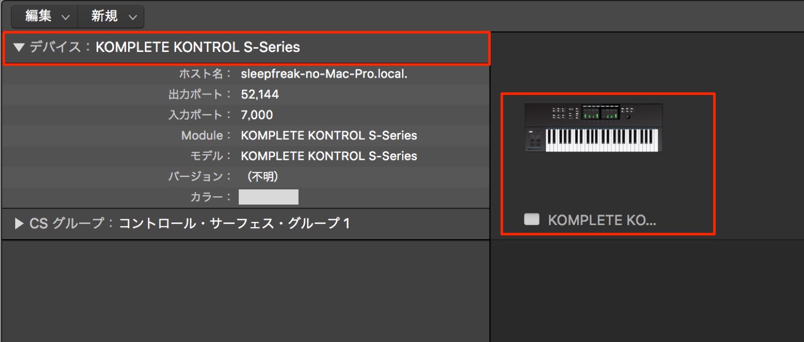Click the デバイス header title text
Screen dimensions: 804x342
click(x=164, y=47)
